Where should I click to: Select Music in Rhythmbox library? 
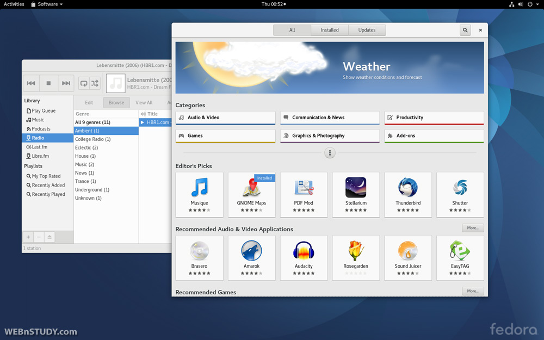47,120
